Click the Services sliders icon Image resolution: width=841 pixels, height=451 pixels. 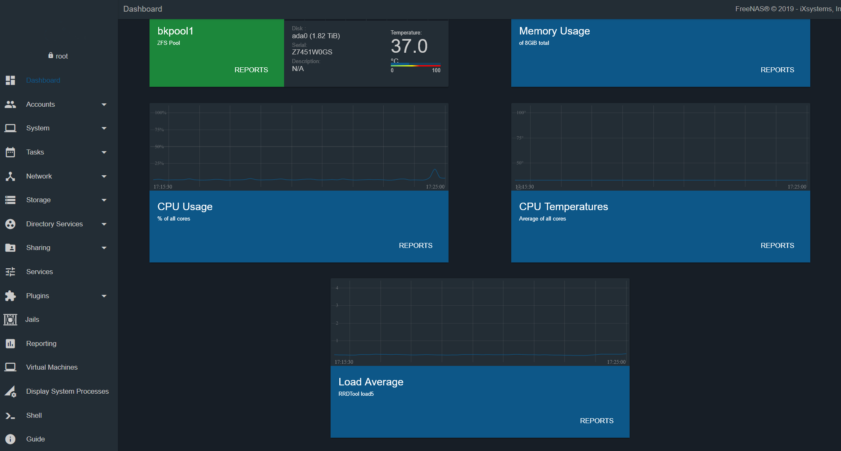(10, 272)
